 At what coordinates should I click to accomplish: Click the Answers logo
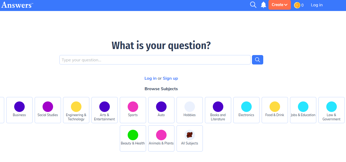(x=17, y=5)
